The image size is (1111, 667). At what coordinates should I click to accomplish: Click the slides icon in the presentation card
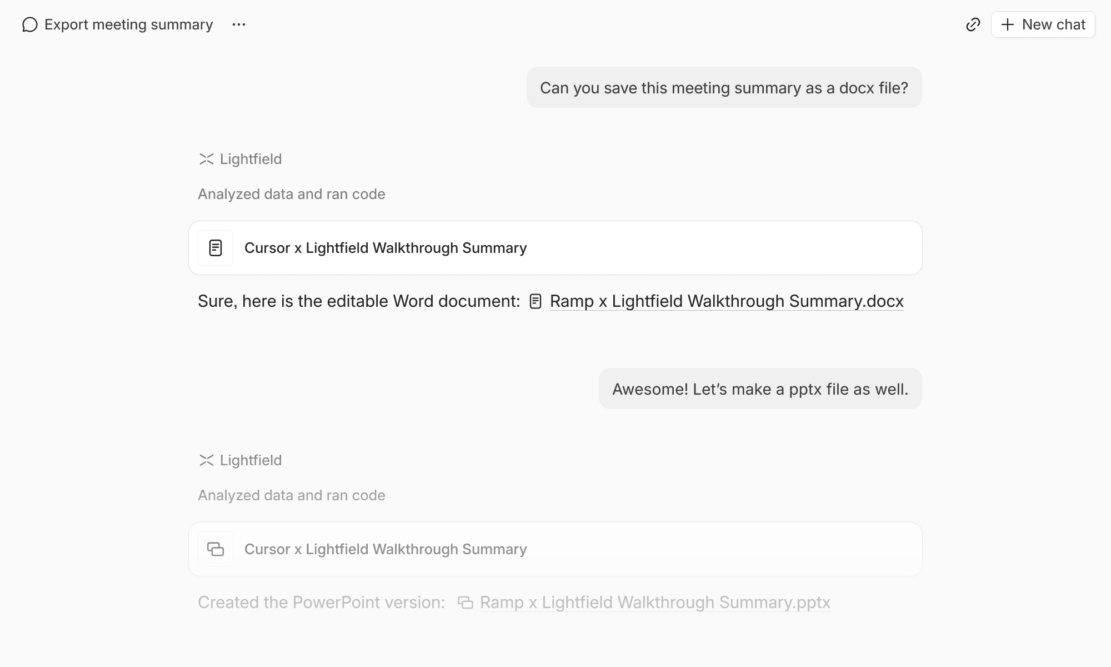(x=216, y=549)
